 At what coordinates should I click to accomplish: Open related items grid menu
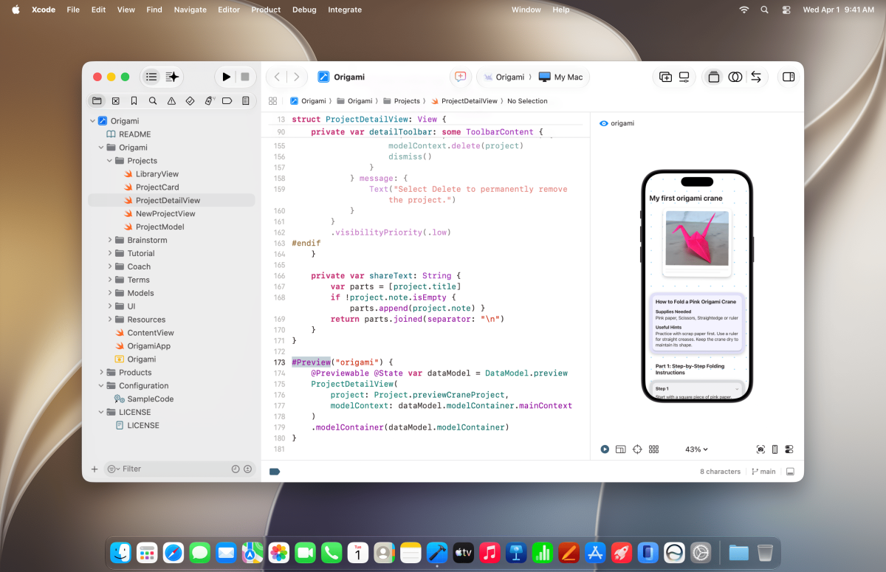(272, 101)
